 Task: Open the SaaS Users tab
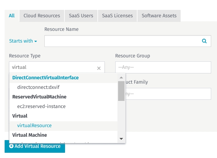(x=81, y=16)
